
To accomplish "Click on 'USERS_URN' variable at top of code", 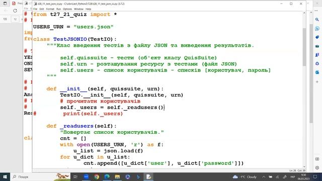I will coord(48,27).
